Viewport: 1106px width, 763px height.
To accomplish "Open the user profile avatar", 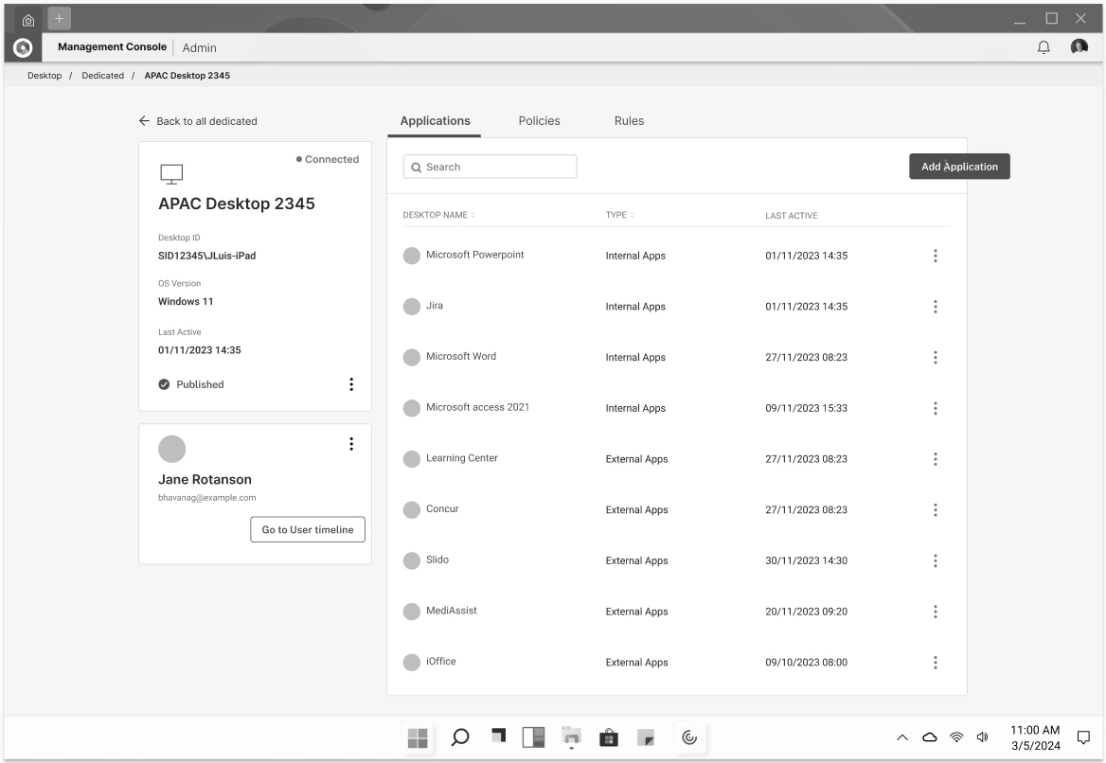I will 1079,47.
